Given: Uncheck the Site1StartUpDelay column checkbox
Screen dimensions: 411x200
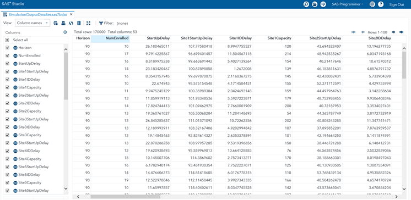Looking at the screenshot, I should pos(7,71).
